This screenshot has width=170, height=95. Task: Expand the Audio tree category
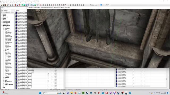(2, 16)
